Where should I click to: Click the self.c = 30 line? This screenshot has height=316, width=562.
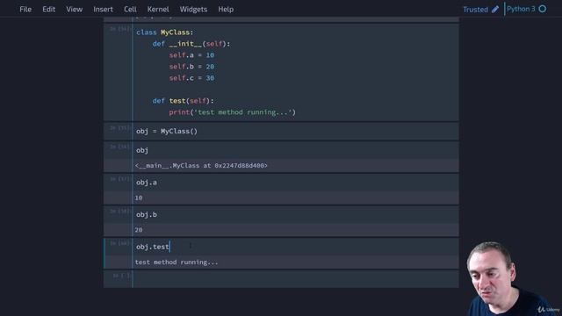coord(191,78)
